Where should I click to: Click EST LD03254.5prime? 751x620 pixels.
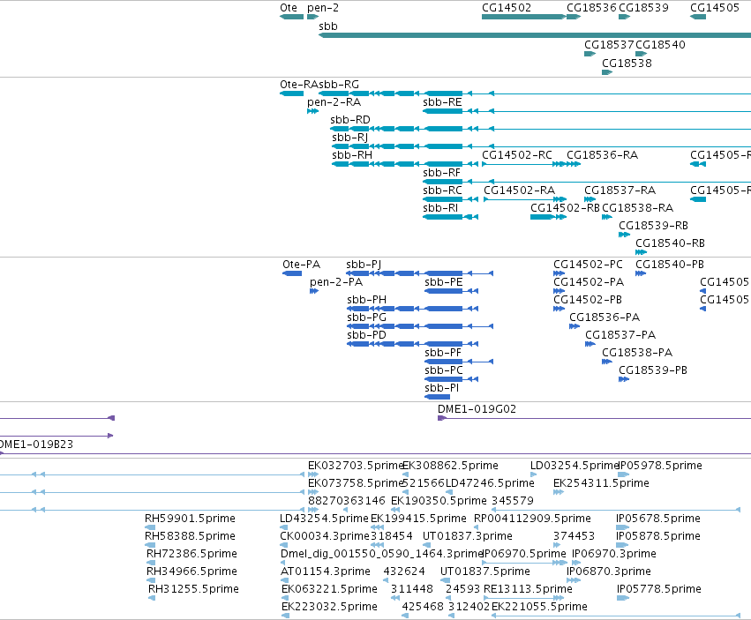(533, 474)
